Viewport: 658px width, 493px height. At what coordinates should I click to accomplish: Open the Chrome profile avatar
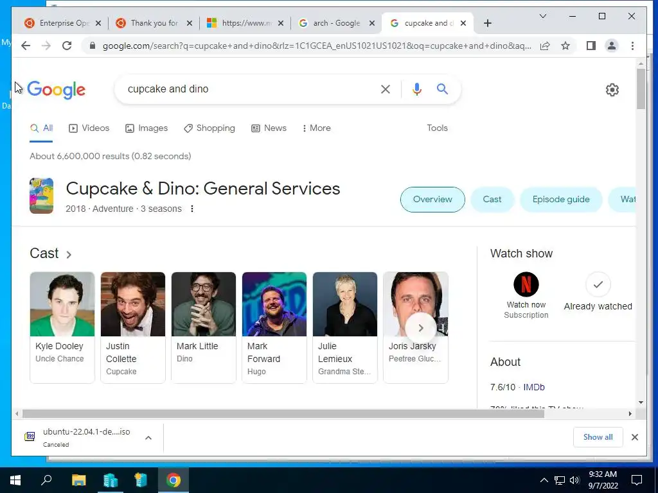pos(612,46)
